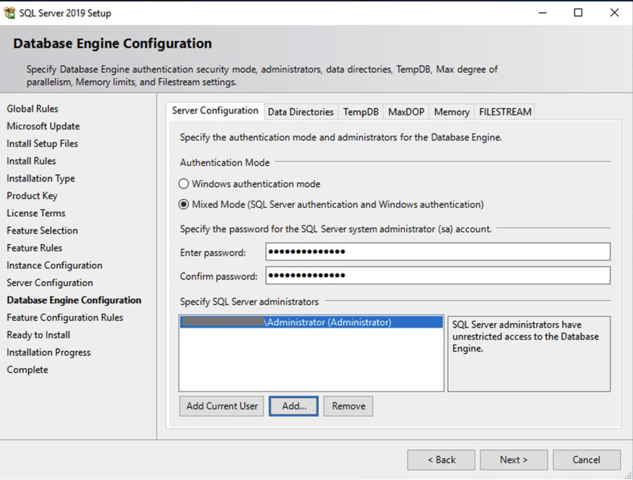Click the Complete step
Screen dimensions: 633x480
pos(27,369)
